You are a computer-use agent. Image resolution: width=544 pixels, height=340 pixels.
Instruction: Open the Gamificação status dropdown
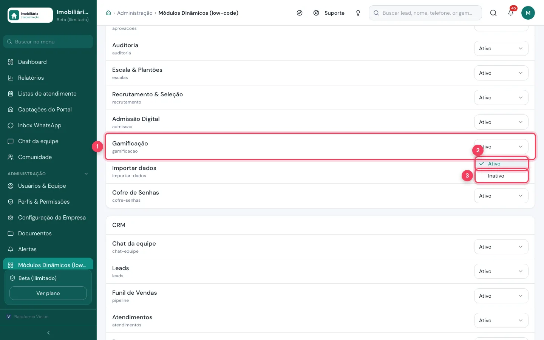(x=501, y=147)
